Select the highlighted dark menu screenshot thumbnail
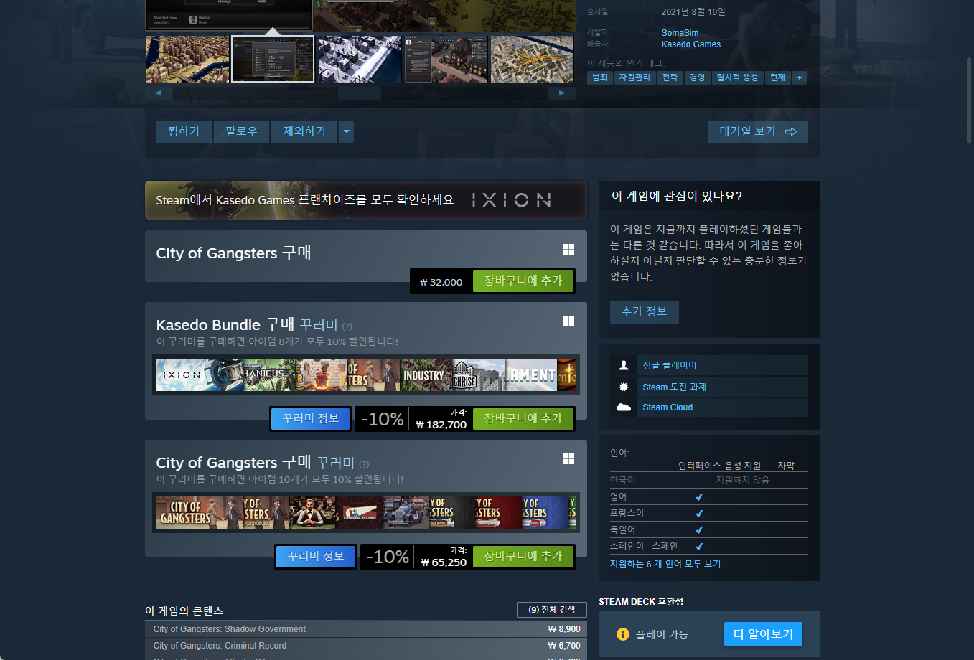Viewport: 974px width, 660px height. (x=273, y=59)
